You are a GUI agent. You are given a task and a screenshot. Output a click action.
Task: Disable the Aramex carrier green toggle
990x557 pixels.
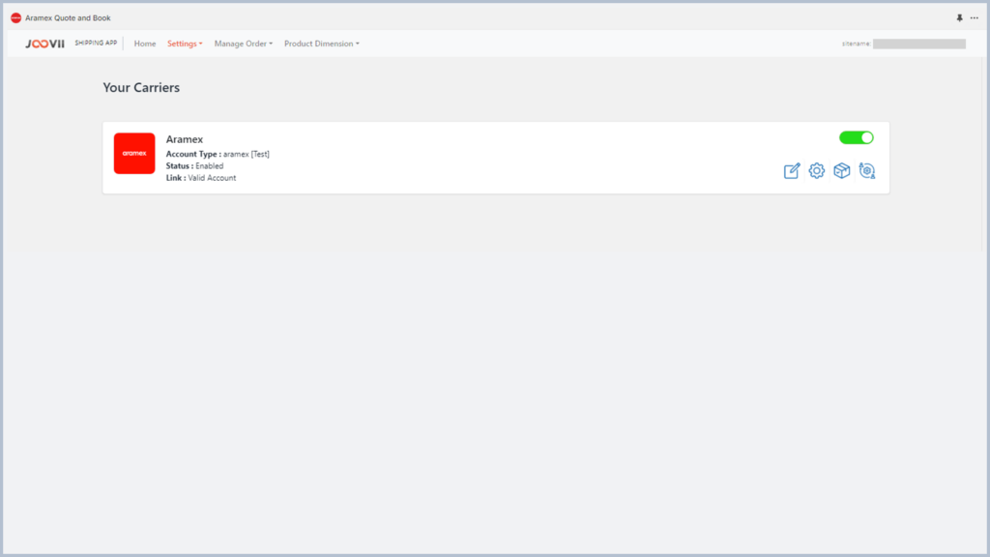tap(856, 137)
